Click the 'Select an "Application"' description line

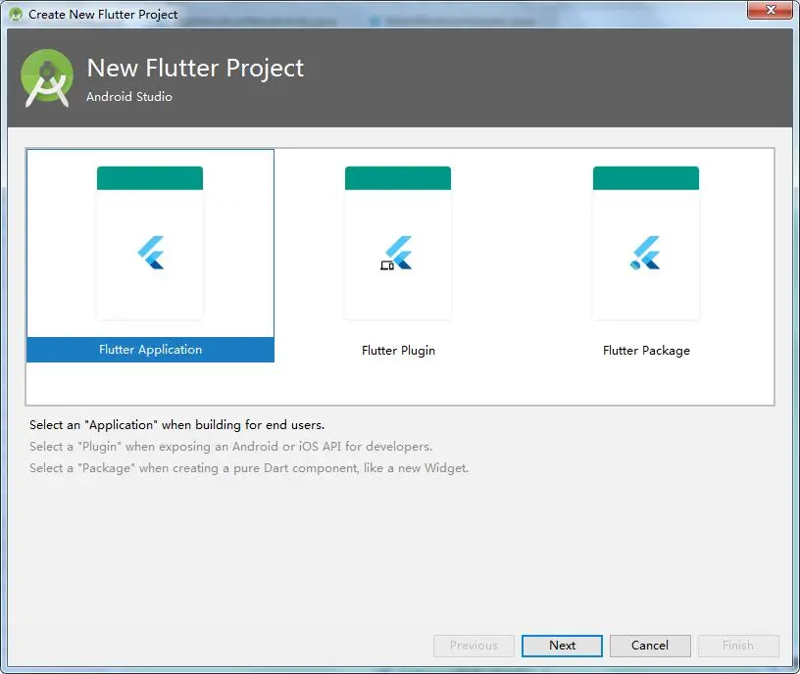(177, 425)
